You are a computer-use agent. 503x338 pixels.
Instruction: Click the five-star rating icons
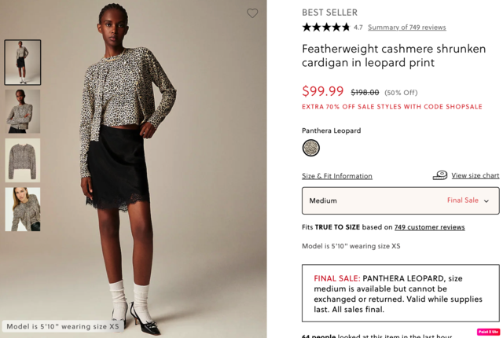pyautogui.click(x=326, y=28)
